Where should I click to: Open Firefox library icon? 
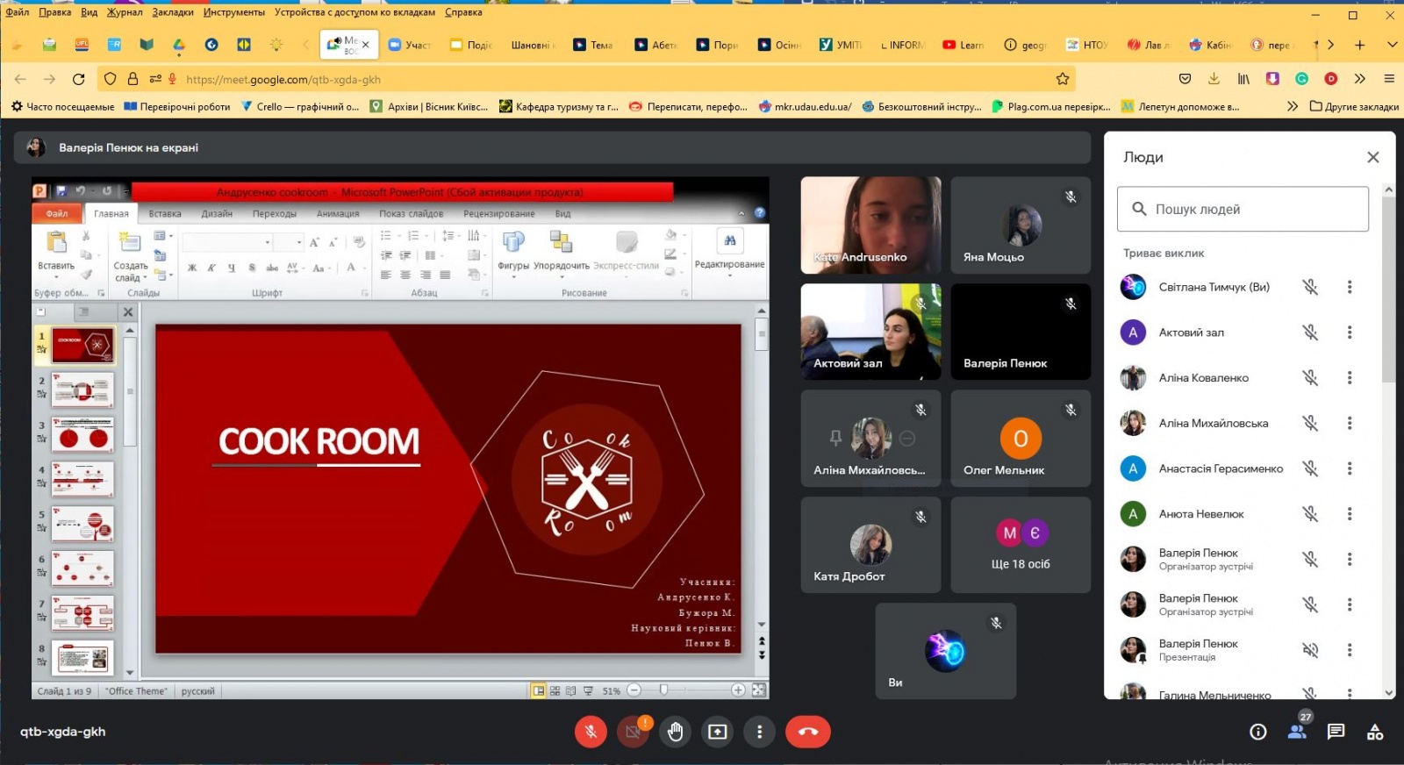[1243, 79]
